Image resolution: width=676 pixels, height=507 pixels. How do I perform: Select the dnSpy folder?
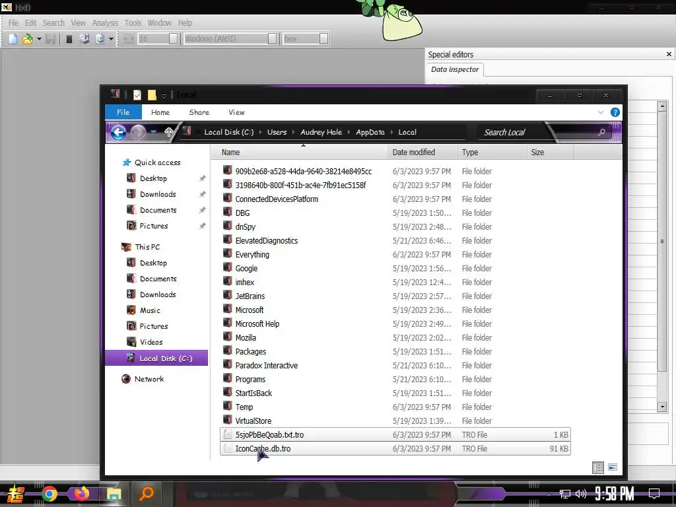[246, 227]
